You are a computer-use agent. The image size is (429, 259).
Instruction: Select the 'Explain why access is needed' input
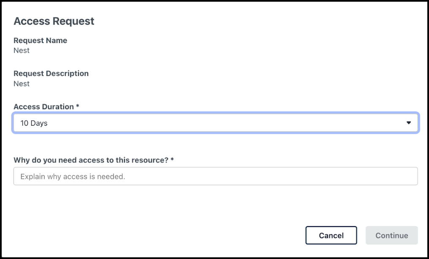click(215, 176)
